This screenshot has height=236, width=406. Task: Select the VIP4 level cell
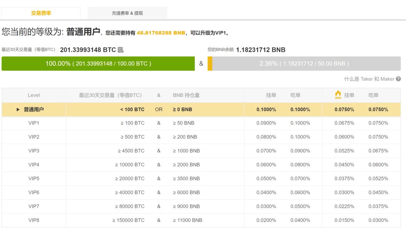[34, 165]
